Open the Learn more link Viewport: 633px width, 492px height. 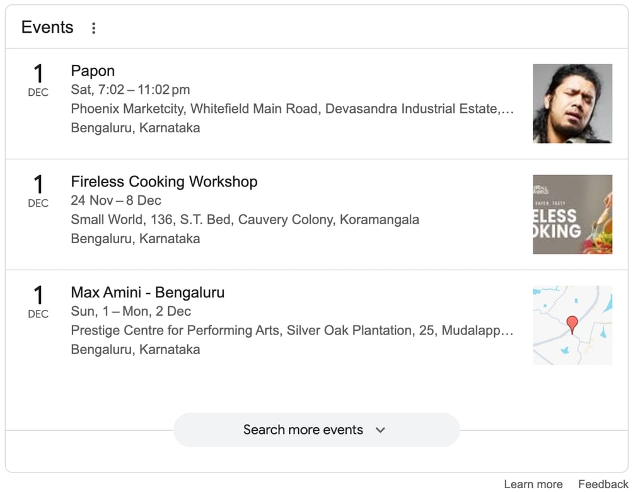533,484
